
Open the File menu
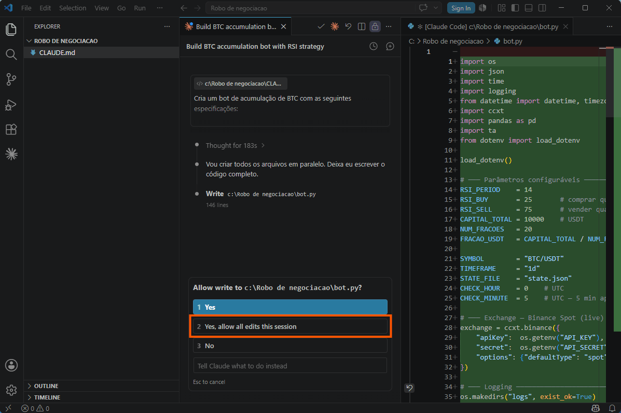[26, 8]
